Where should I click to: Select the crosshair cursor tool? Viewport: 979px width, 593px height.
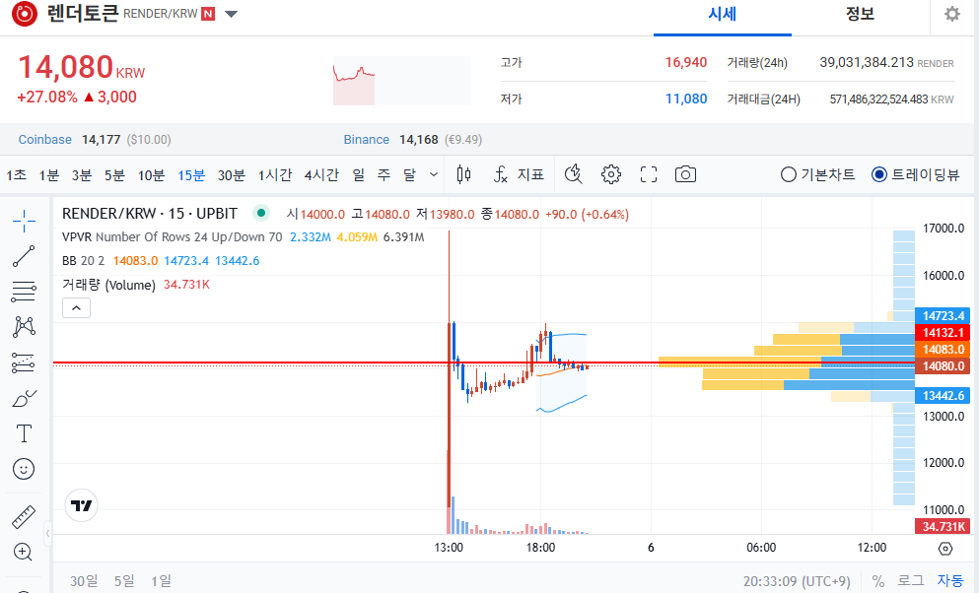pos(24,221)
